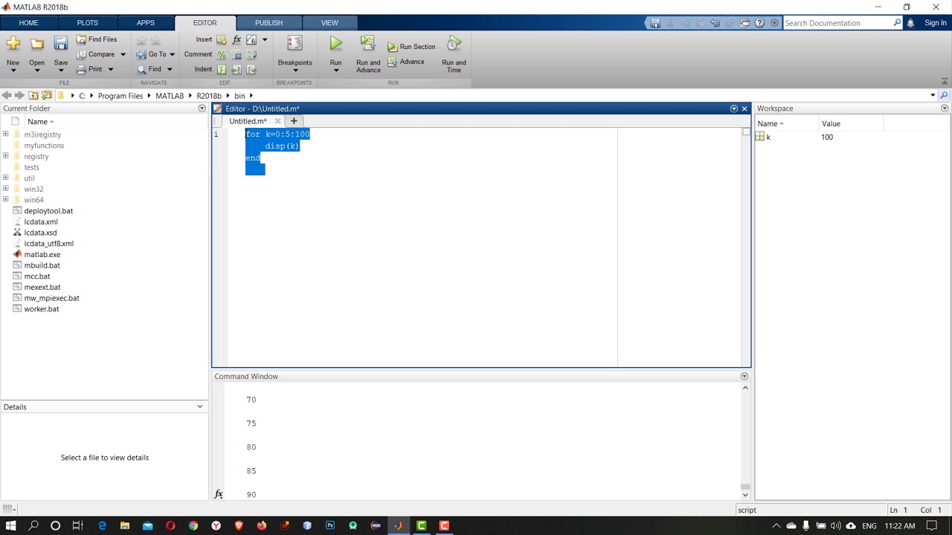Screen dimensions: 952x535
Task: Click the Up One Level folder icon
Action: pos(33,96)
